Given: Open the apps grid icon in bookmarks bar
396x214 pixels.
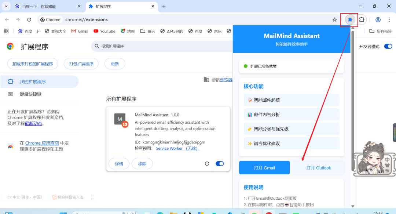Looking at the screenshot, I should [6, 31].
